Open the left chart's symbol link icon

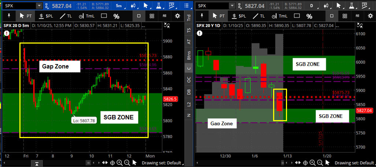tap(47, 5)
